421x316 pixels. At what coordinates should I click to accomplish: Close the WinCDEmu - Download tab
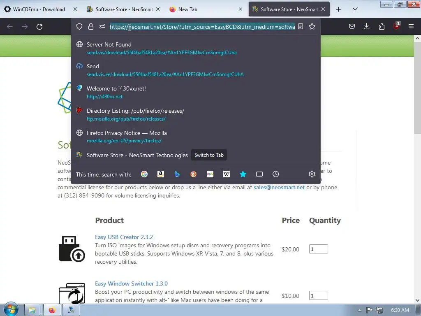[x=75, y=9]
